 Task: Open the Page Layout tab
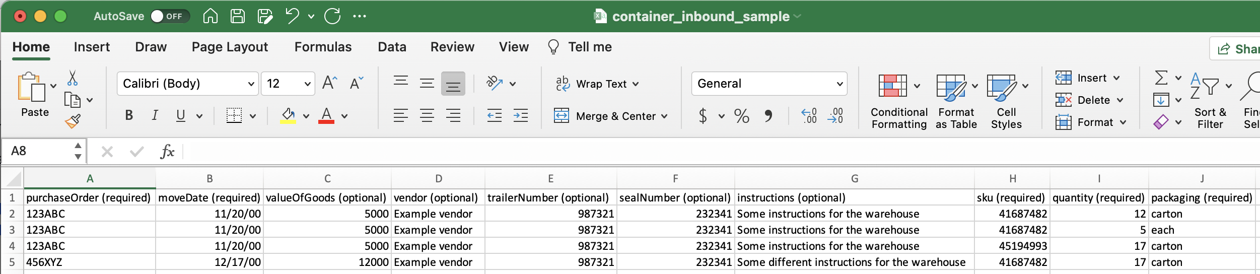[230, 47]
